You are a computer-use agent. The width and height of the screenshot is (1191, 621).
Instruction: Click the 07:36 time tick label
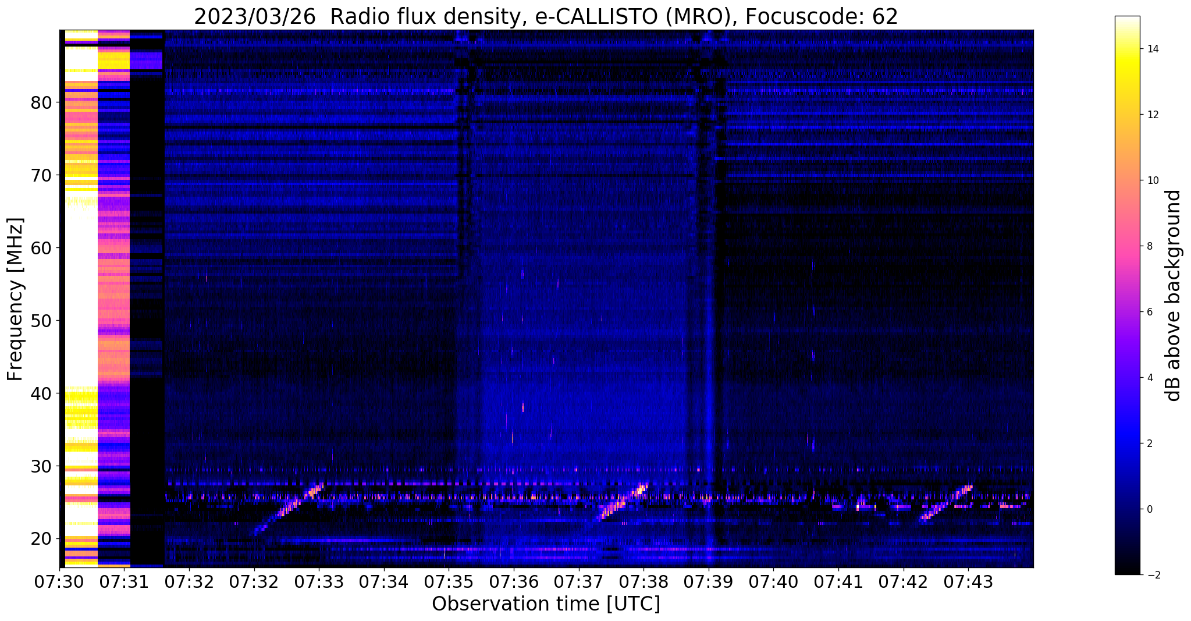pos(514,582)
